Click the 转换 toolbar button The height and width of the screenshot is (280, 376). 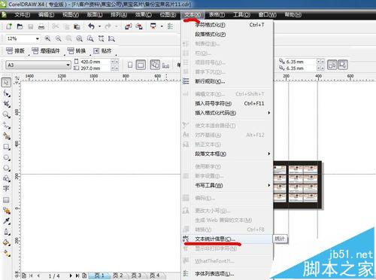77,51
